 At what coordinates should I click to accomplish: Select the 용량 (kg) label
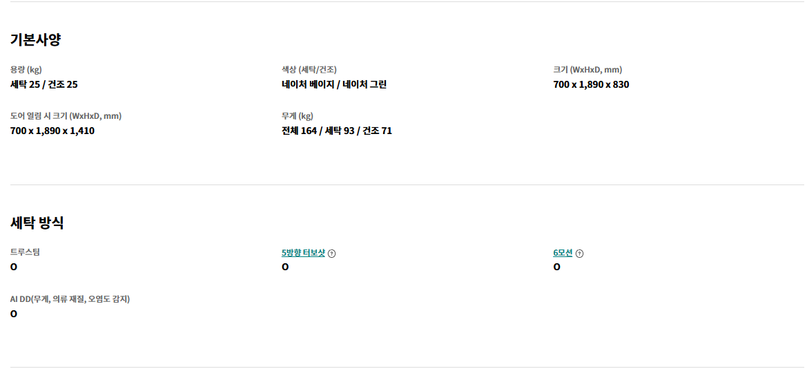pyautogui.click(x=26, y=70)
